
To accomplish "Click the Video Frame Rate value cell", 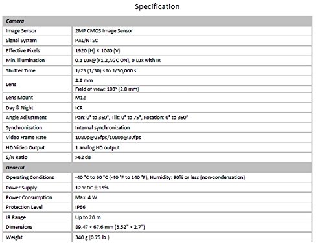I will 192,138.
